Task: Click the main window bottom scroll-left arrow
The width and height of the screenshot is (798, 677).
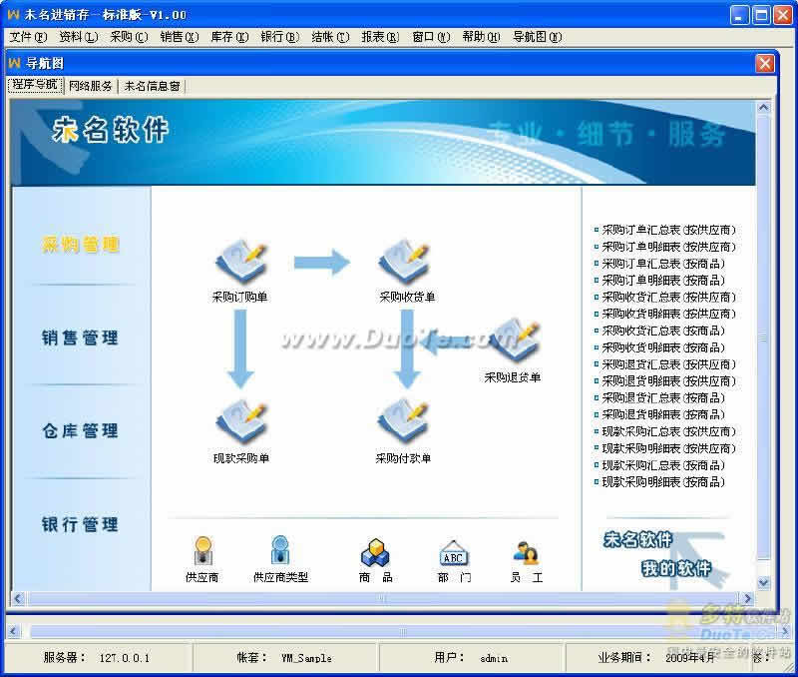Action: click(13, 632)
